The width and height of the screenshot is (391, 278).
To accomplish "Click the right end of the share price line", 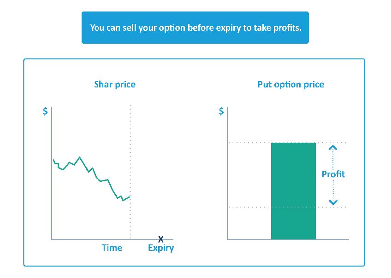I will click(x=130, y=197).
